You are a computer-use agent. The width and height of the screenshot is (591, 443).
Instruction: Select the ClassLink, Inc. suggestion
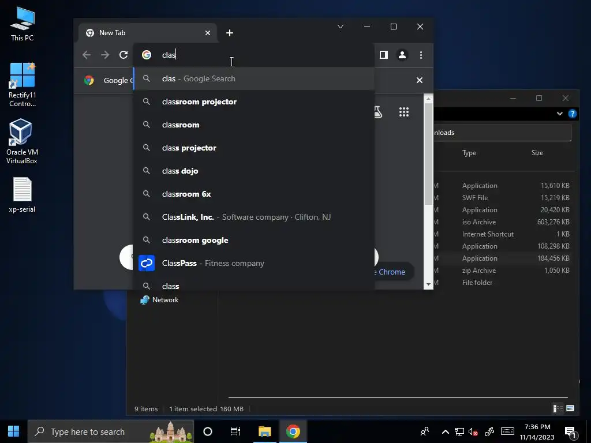tap(254, 217)
